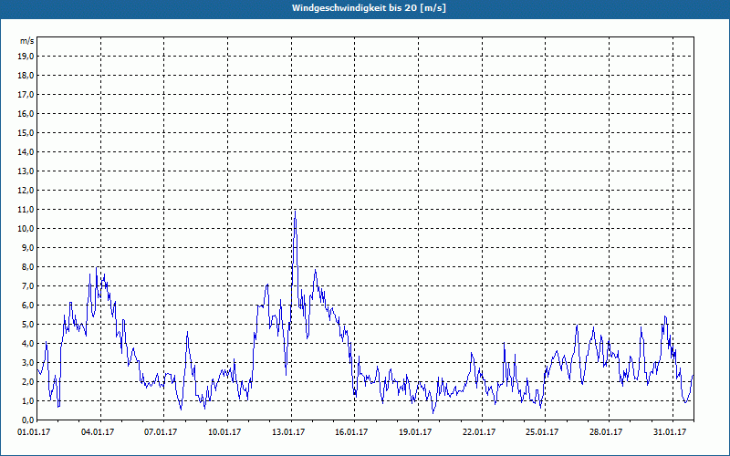Select the 4,0 y-axis label
The height and width of the screenshot is (456, 730).
tap(27, 343)
